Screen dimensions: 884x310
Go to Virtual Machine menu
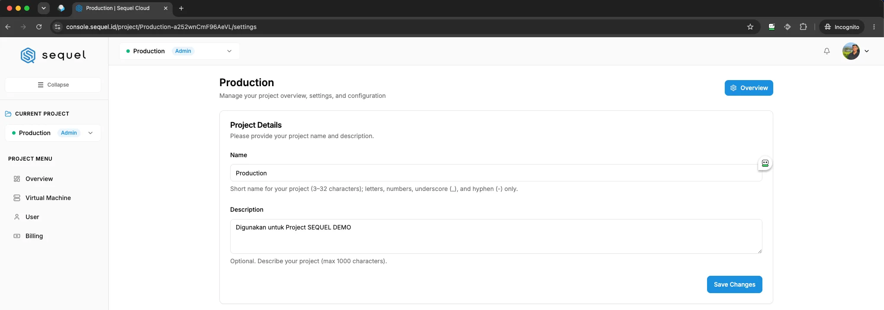48,198
